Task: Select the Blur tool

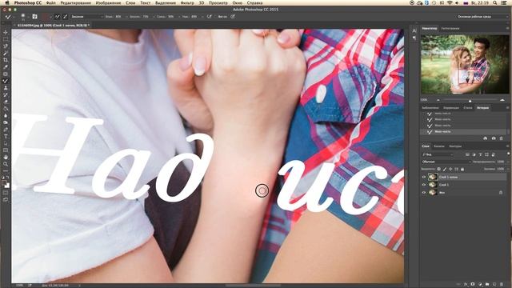Action: tap(6, 115)
